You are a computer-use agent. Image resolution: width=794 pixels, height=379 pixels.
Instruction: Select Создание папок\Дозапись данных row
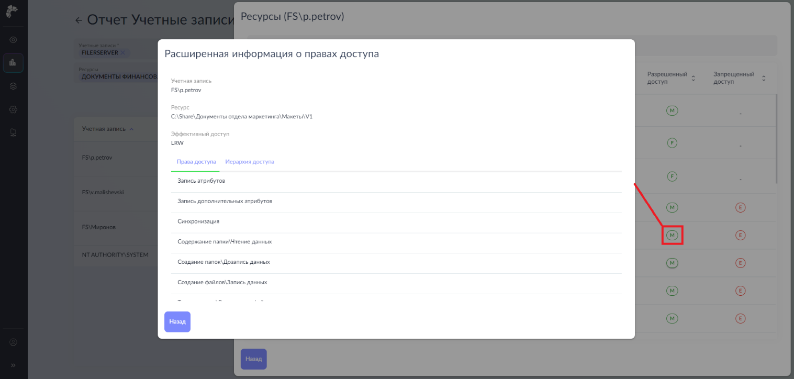(x=396, y=262)
